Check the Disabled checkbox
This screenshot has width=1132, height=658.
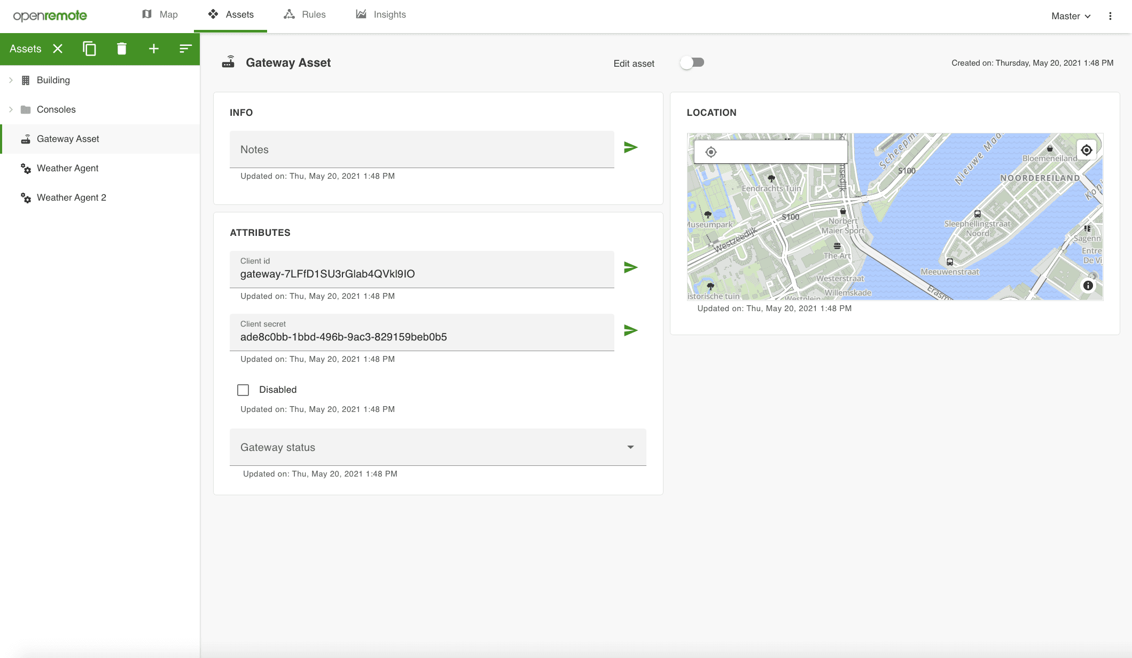pyautogui.click(x=243, y=390)
